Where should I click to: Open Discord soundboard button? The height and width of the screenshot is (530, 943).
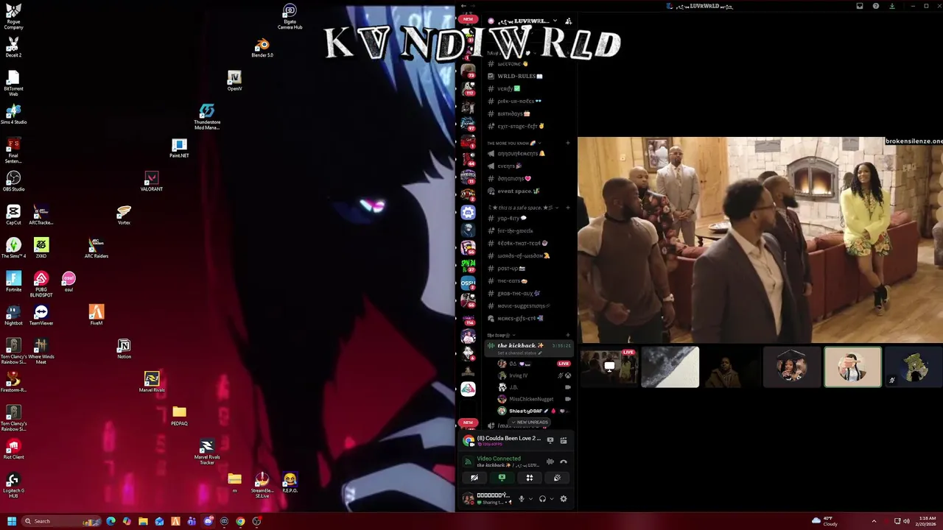tap(557, 478)
